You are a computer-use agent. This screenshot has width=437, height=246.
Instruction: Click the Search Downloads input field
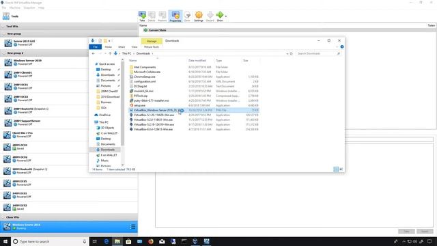(x=318, y=53)
